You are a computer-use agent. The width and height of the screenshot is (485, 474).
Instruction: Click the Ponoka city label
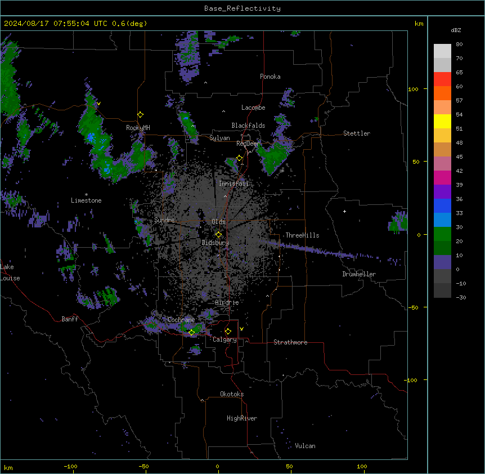(270, 77)
